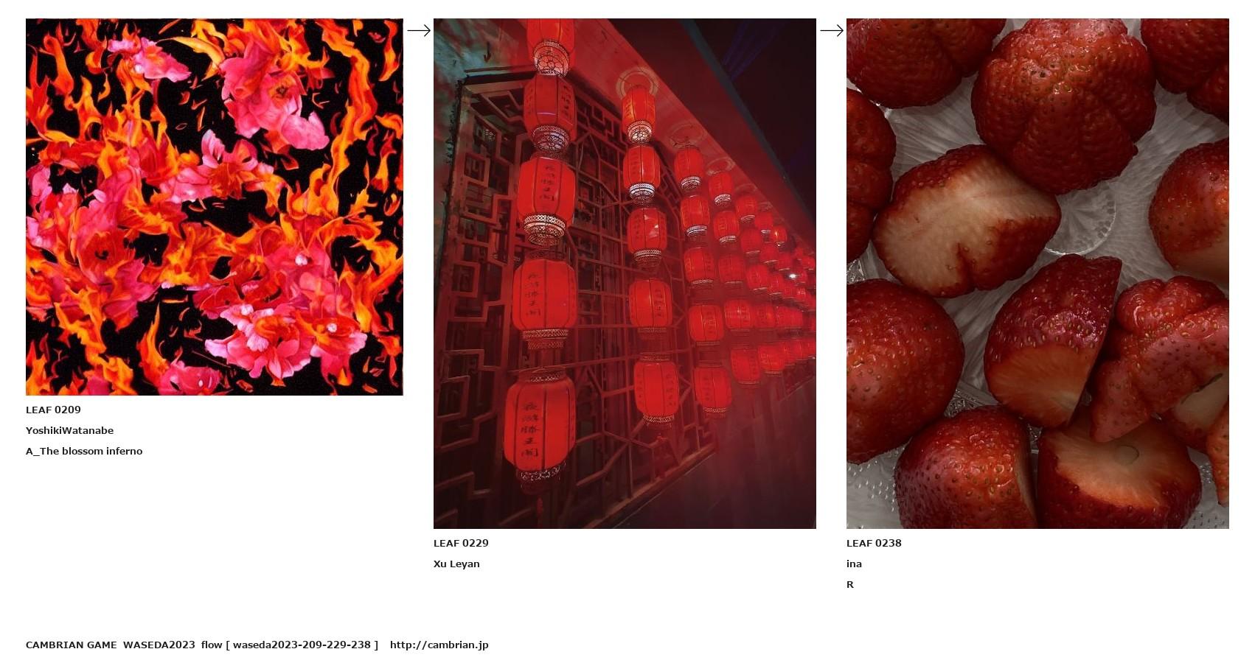
Task: Click the title A_The blossom inferno
Action: click(x=84, y=451)
